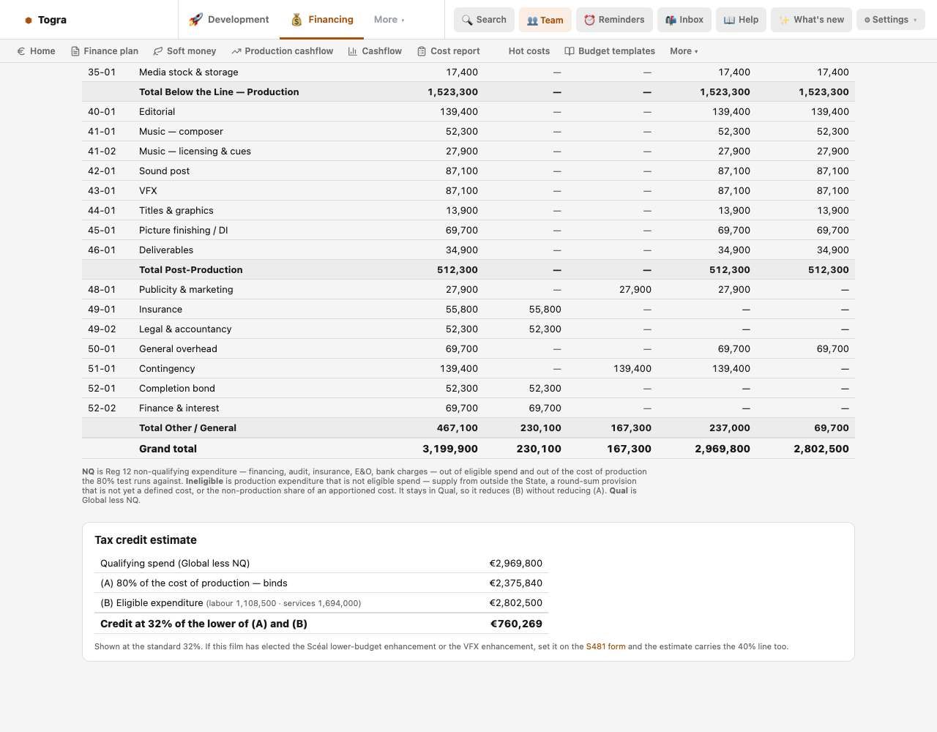Click the Team people icon
The image size is (937, 732).
point(532,20)
